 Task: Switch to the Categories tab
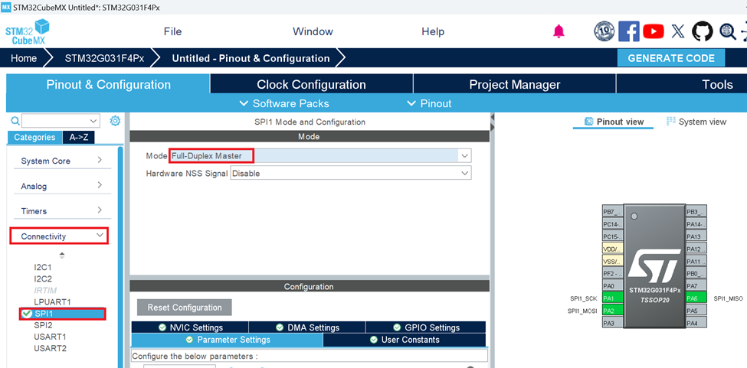tap(34, 138)
